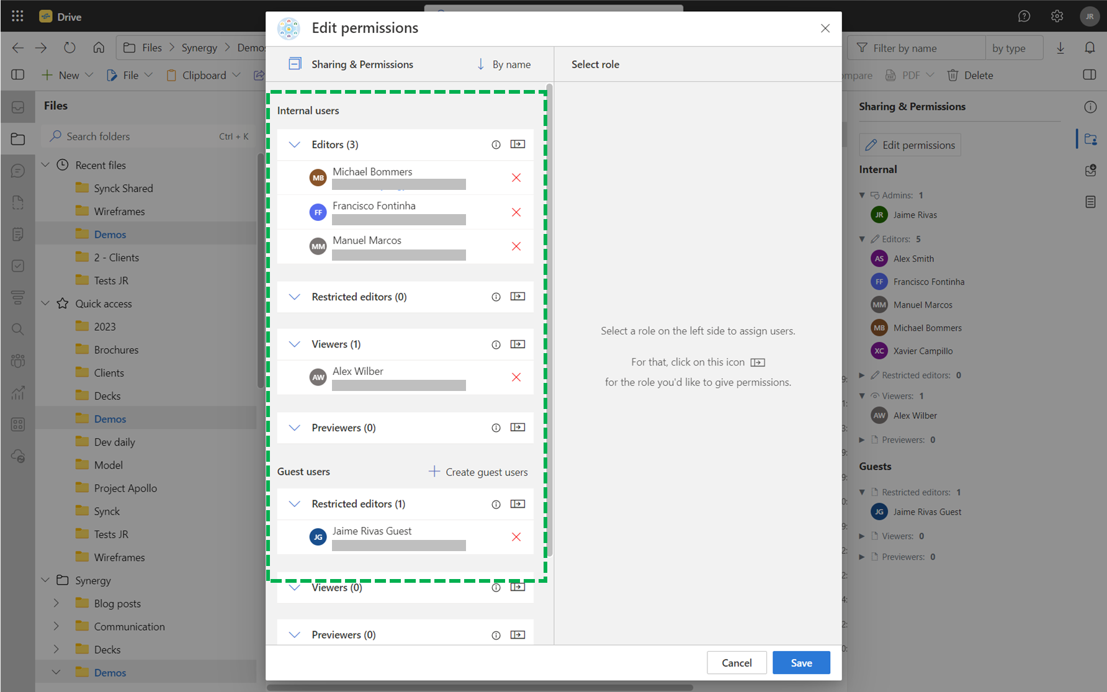Click the JR user avatar in top bar
Screen dimensions: 1107x692
[1090, 16]
